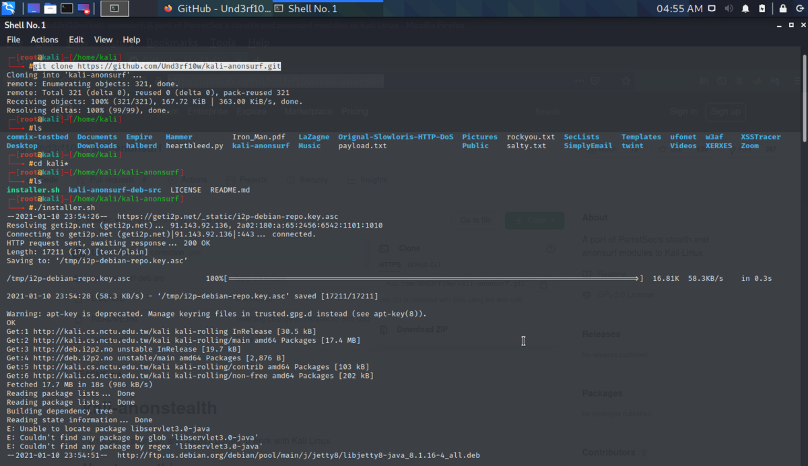Click 'SecLists' directory in the listing
808x466 pixels.
click(581, 137)
